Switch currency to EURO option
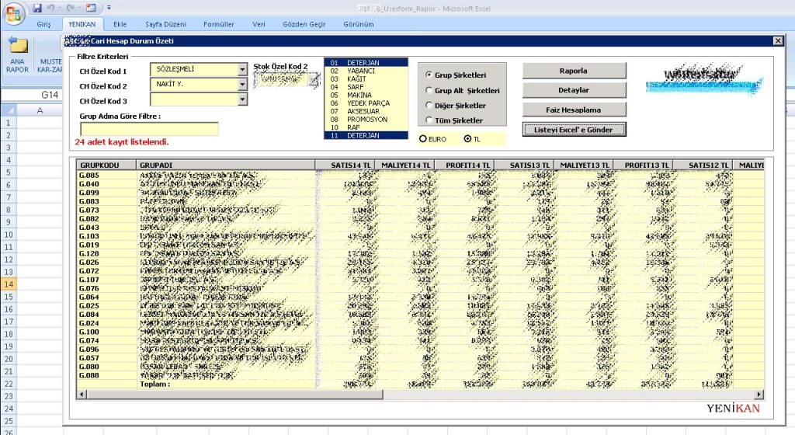795x435 pixels. [x=423, y=139]
